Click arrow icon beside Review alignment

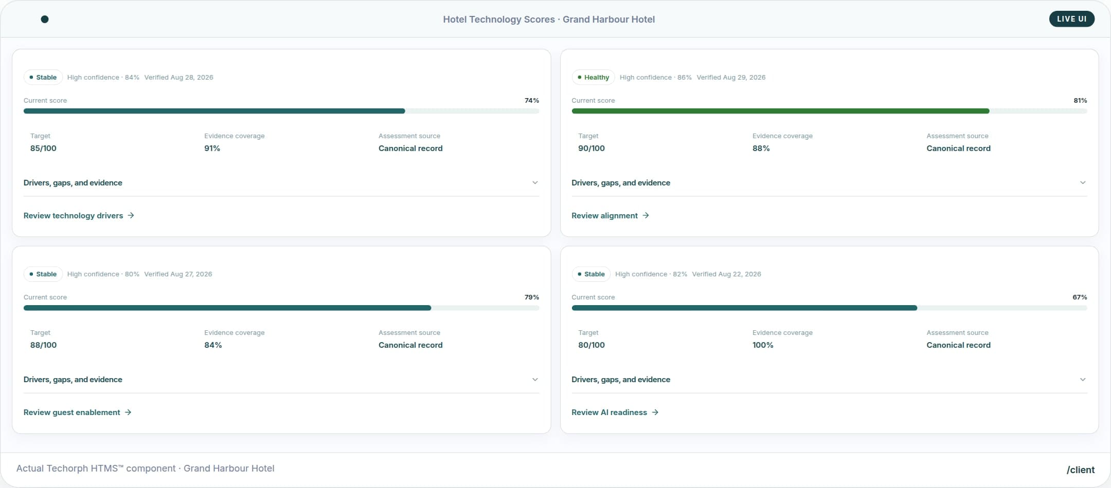(x=646, y=216)
